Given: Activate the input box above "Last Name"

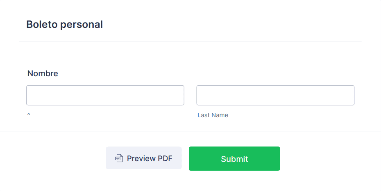Looking at the screenshot, I should 275,95.
